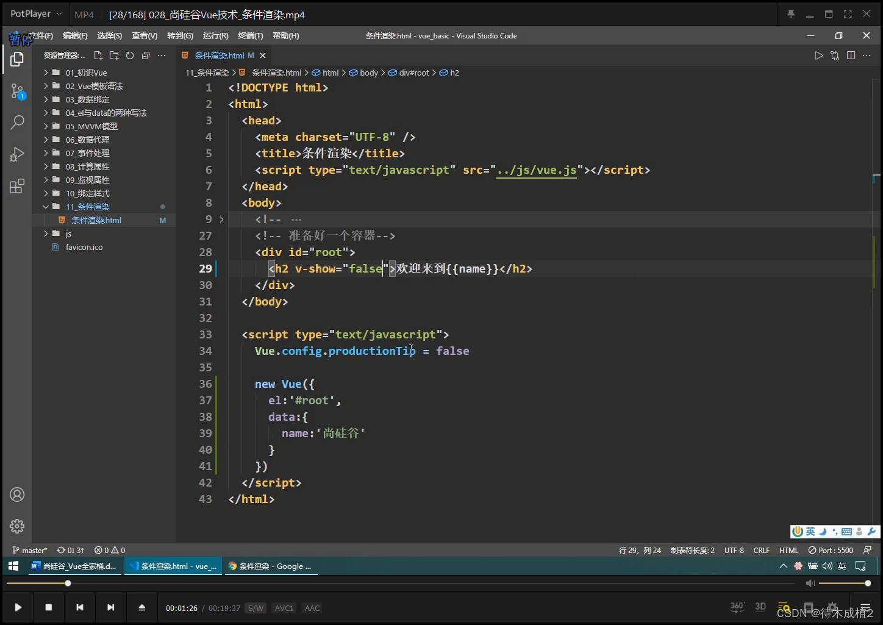Screen dimensions: 883x625
Task: Toggle 360 degree video mode
Action: point(737,607)
